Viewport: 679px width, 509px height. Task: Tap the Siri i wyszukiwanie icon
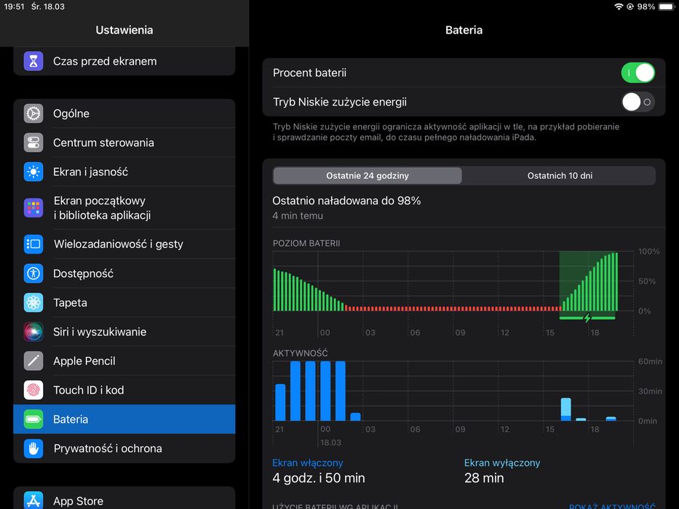click(x=33, y=332)
